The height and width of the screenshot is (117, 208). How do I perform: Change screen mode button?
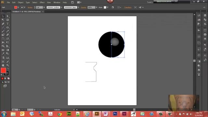(x=5, y=86)
